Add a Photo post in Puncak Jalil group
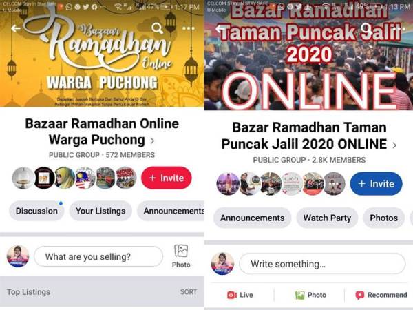413x310 pixels. coord(311,295)
